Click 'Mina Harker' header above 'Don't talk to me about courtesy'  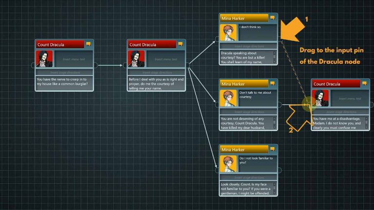pyautogui.click(x=244, y=84)
